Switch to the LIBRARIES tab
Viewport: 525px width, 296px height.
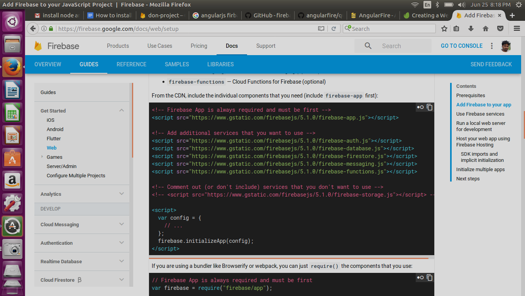pyautogui.click(x=220, y=64)
